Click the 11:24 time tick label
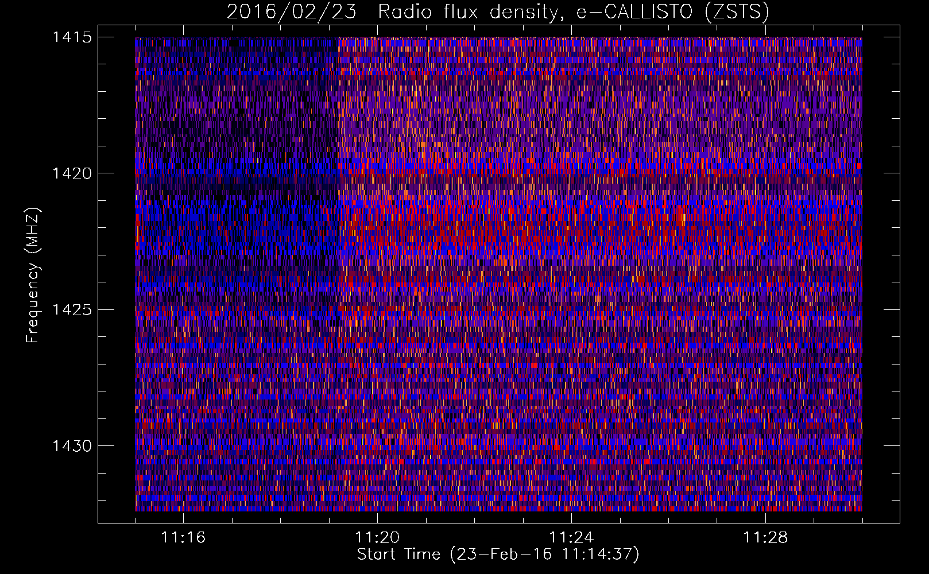 [571, 538]
